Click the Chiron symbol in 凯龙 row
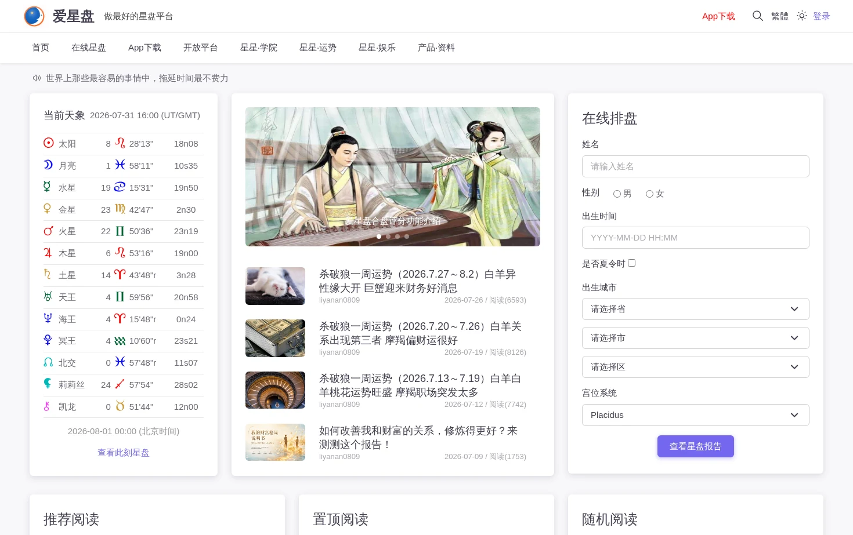Screen dimensions: 853x535 [46, 406]
